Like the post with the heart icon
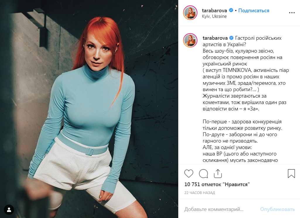Screen dimensions: 300x218 [x=189, y=174]
